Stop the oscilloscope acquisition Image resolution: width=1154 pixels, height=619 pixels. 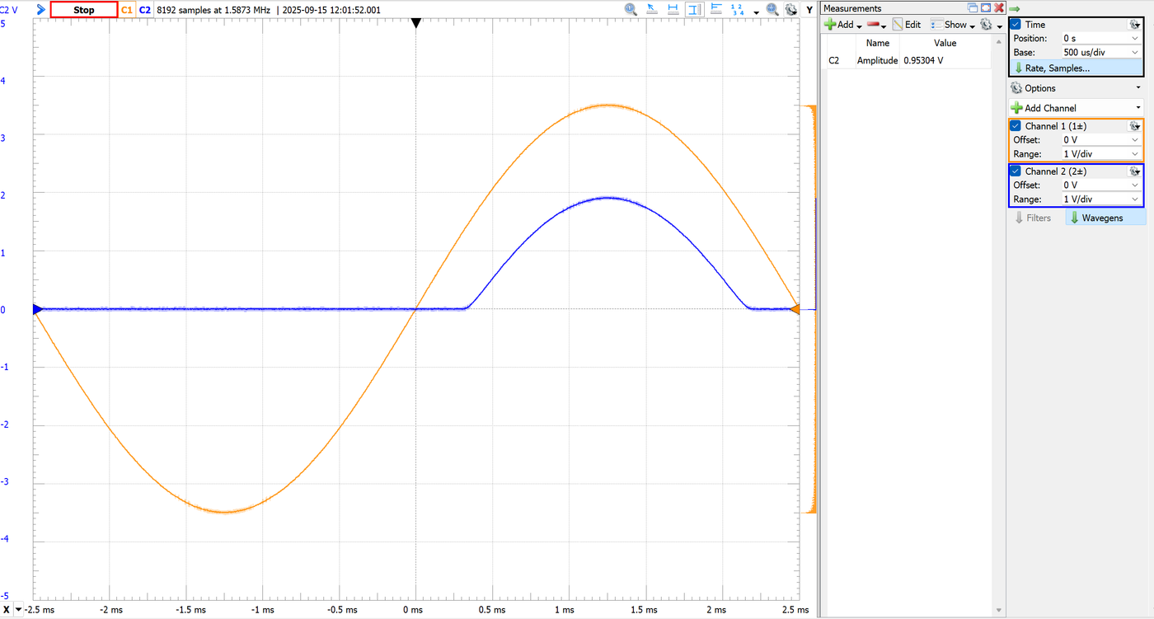click(x=84, y=10)
